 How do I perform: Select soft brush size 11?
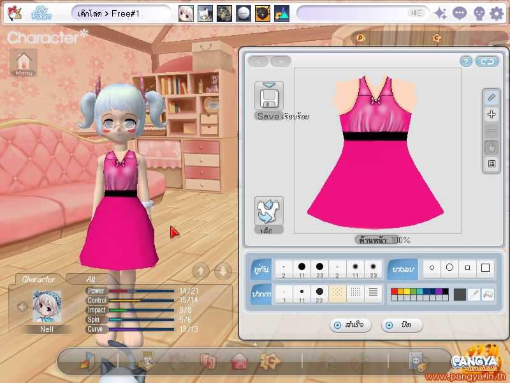coord(355,269)
